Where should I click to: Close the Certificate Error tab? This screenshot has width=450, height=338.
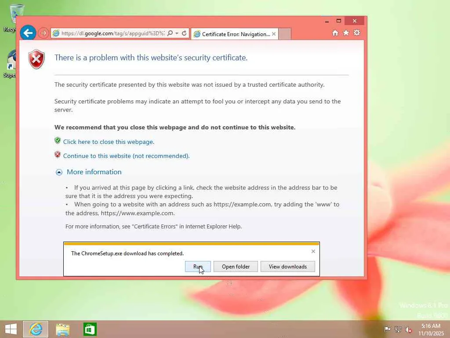[x=274, y=34]
